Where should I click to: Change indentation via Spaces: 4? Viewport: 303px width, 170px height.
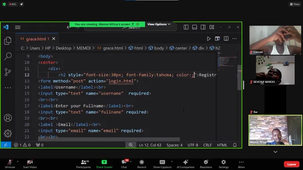(x=174, y=145)
